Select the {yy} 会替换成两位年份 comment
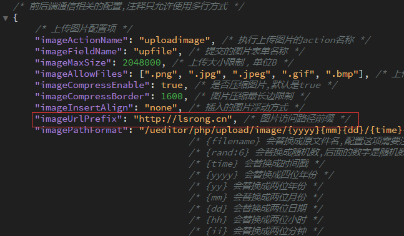The image size is (404, 236). click(x=256, y=186)
